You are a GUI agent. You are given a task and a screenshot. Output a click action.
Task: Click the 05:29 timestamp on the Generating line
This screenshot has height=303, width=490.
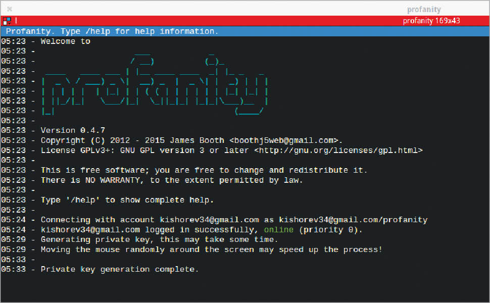coord(14,239)
